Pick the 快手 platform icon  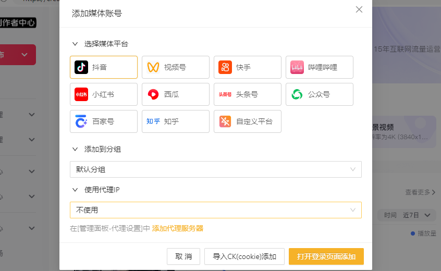pos(225,67)
